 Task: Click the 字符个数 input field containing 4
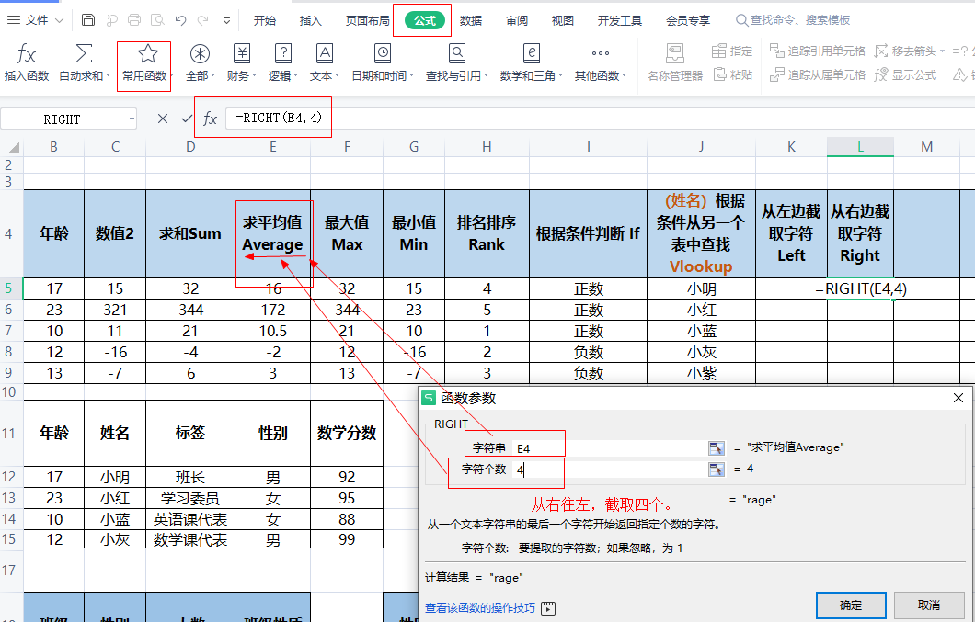(609, 469)
